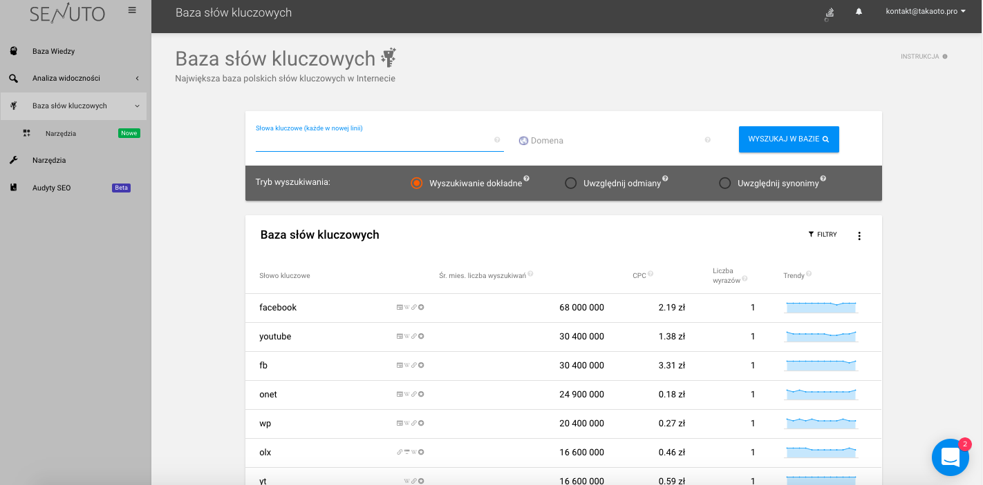Open Baza Wiedzy from the sidebar

point(53,51)
